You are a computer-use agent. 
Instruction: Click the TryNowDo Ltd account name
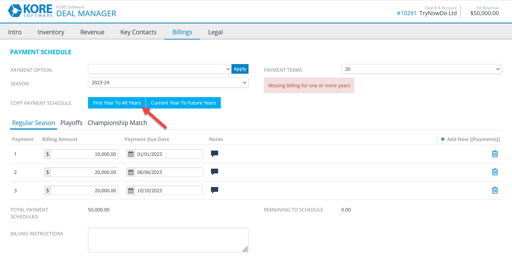(438, 13)
